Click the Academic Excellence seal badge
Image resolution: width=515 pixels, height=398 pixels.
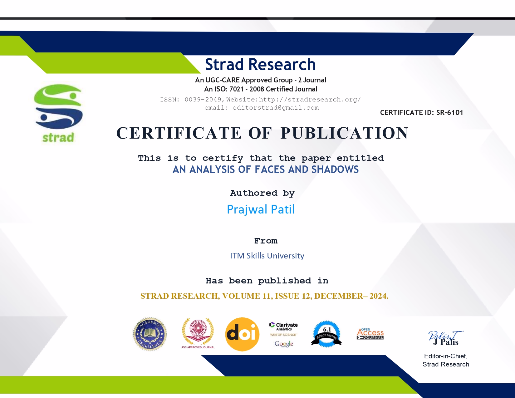click(x=150, y=334)
